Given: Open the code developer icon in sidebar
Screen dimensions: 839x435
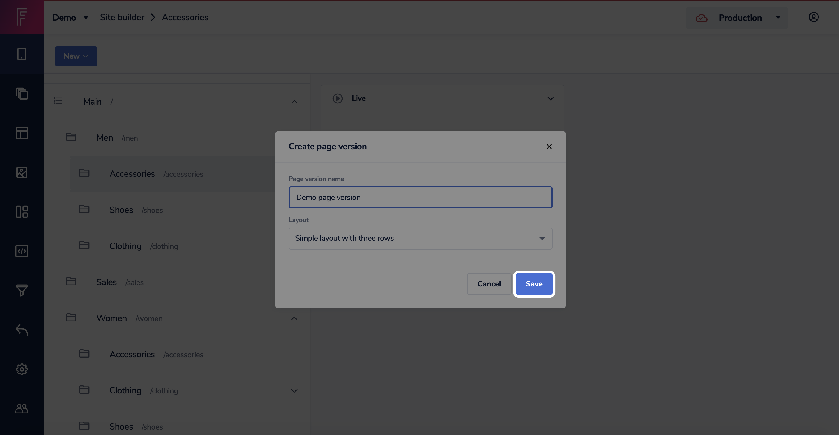Looking at the screenshot, I should coord(22,251).
